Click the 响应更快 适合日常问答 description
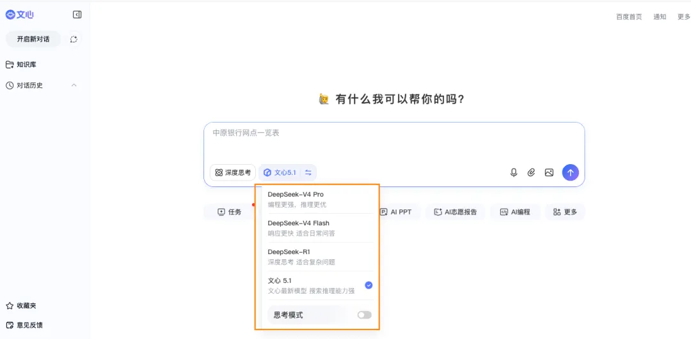Screen dimensions: 691x339 pos(301,234)
